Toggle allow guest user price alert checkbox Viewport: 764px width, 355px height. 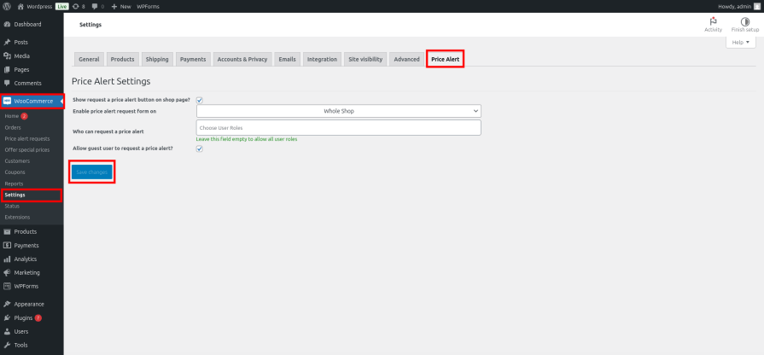pos(199,148)
